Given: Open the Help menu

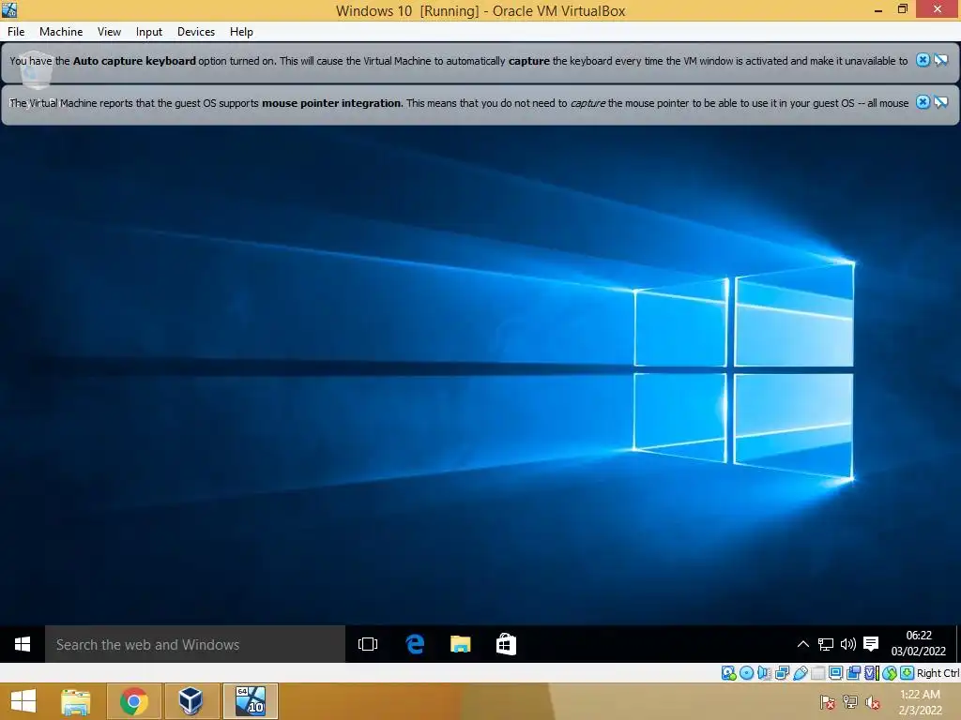Looking at the screenshot, I should (x=241, y=32).
